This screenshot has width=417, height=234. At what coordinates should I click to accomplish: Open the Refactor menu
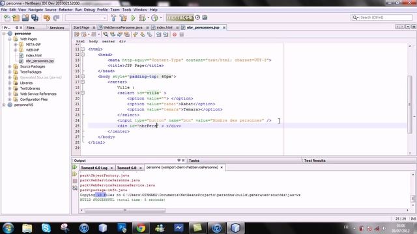pyautogui.click(x=66, y=10)
